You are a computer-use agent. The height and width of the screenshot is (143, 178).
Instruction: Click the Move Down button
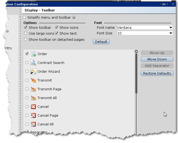click(157, 59)
